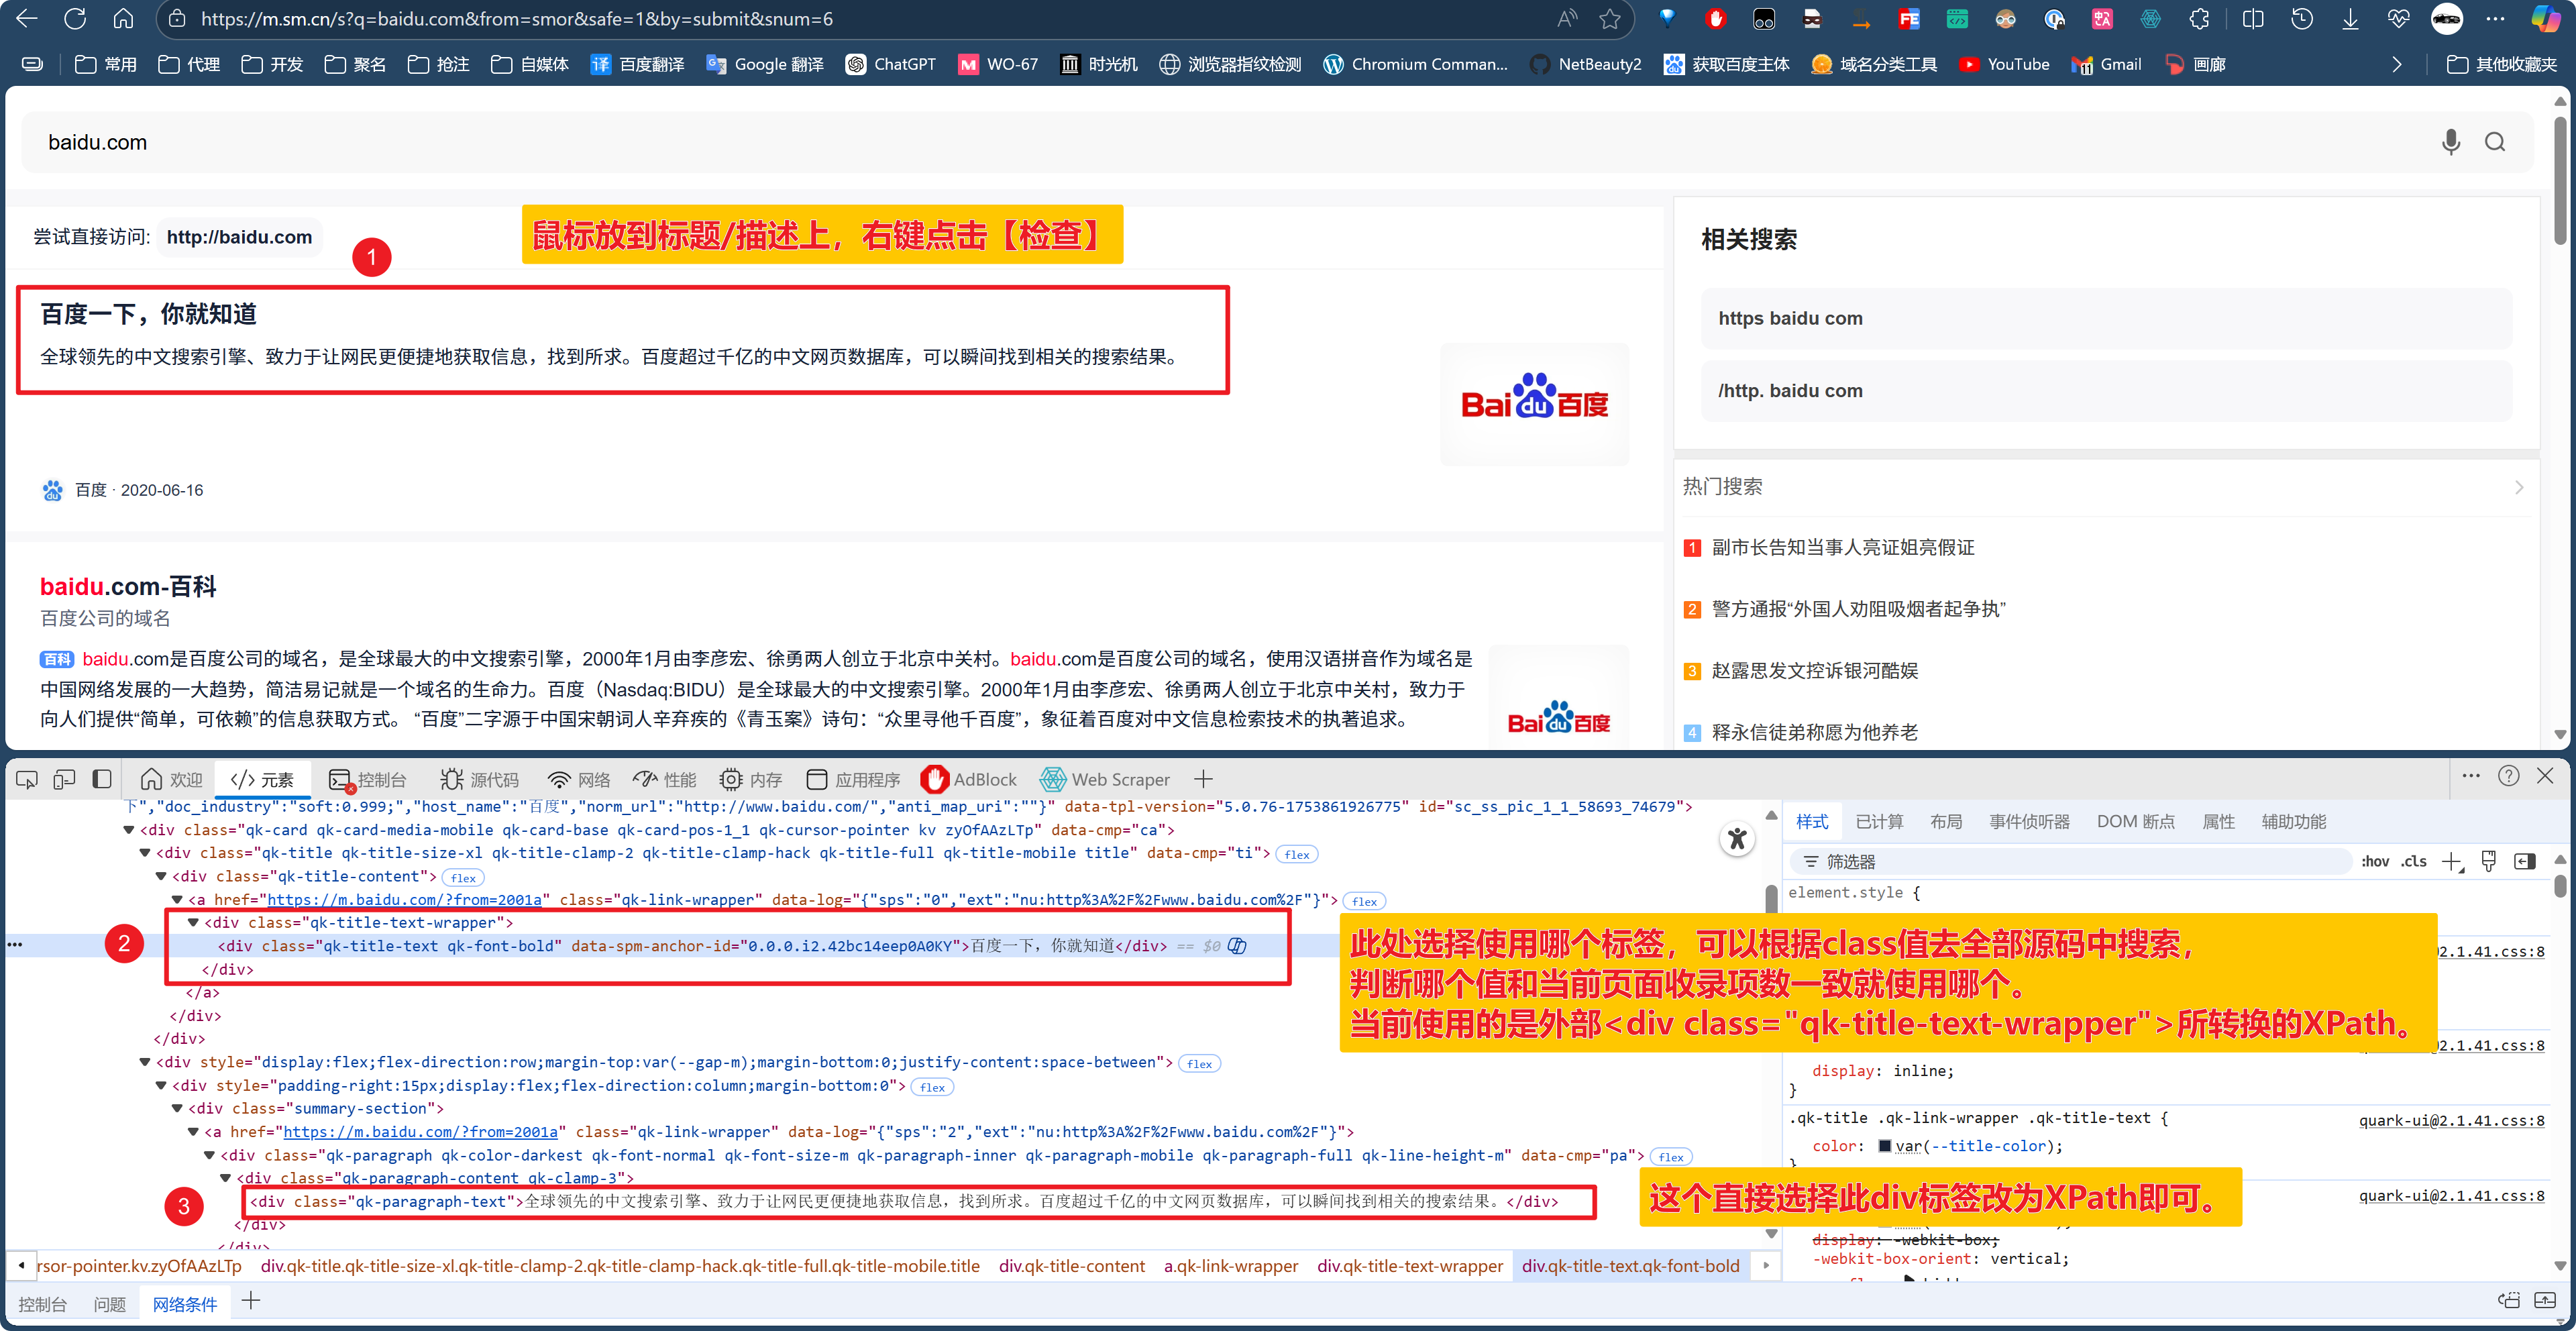Toggle .cls element classes panel
This screenshot has width=2576, height=1331.
tap(2414, 861)
